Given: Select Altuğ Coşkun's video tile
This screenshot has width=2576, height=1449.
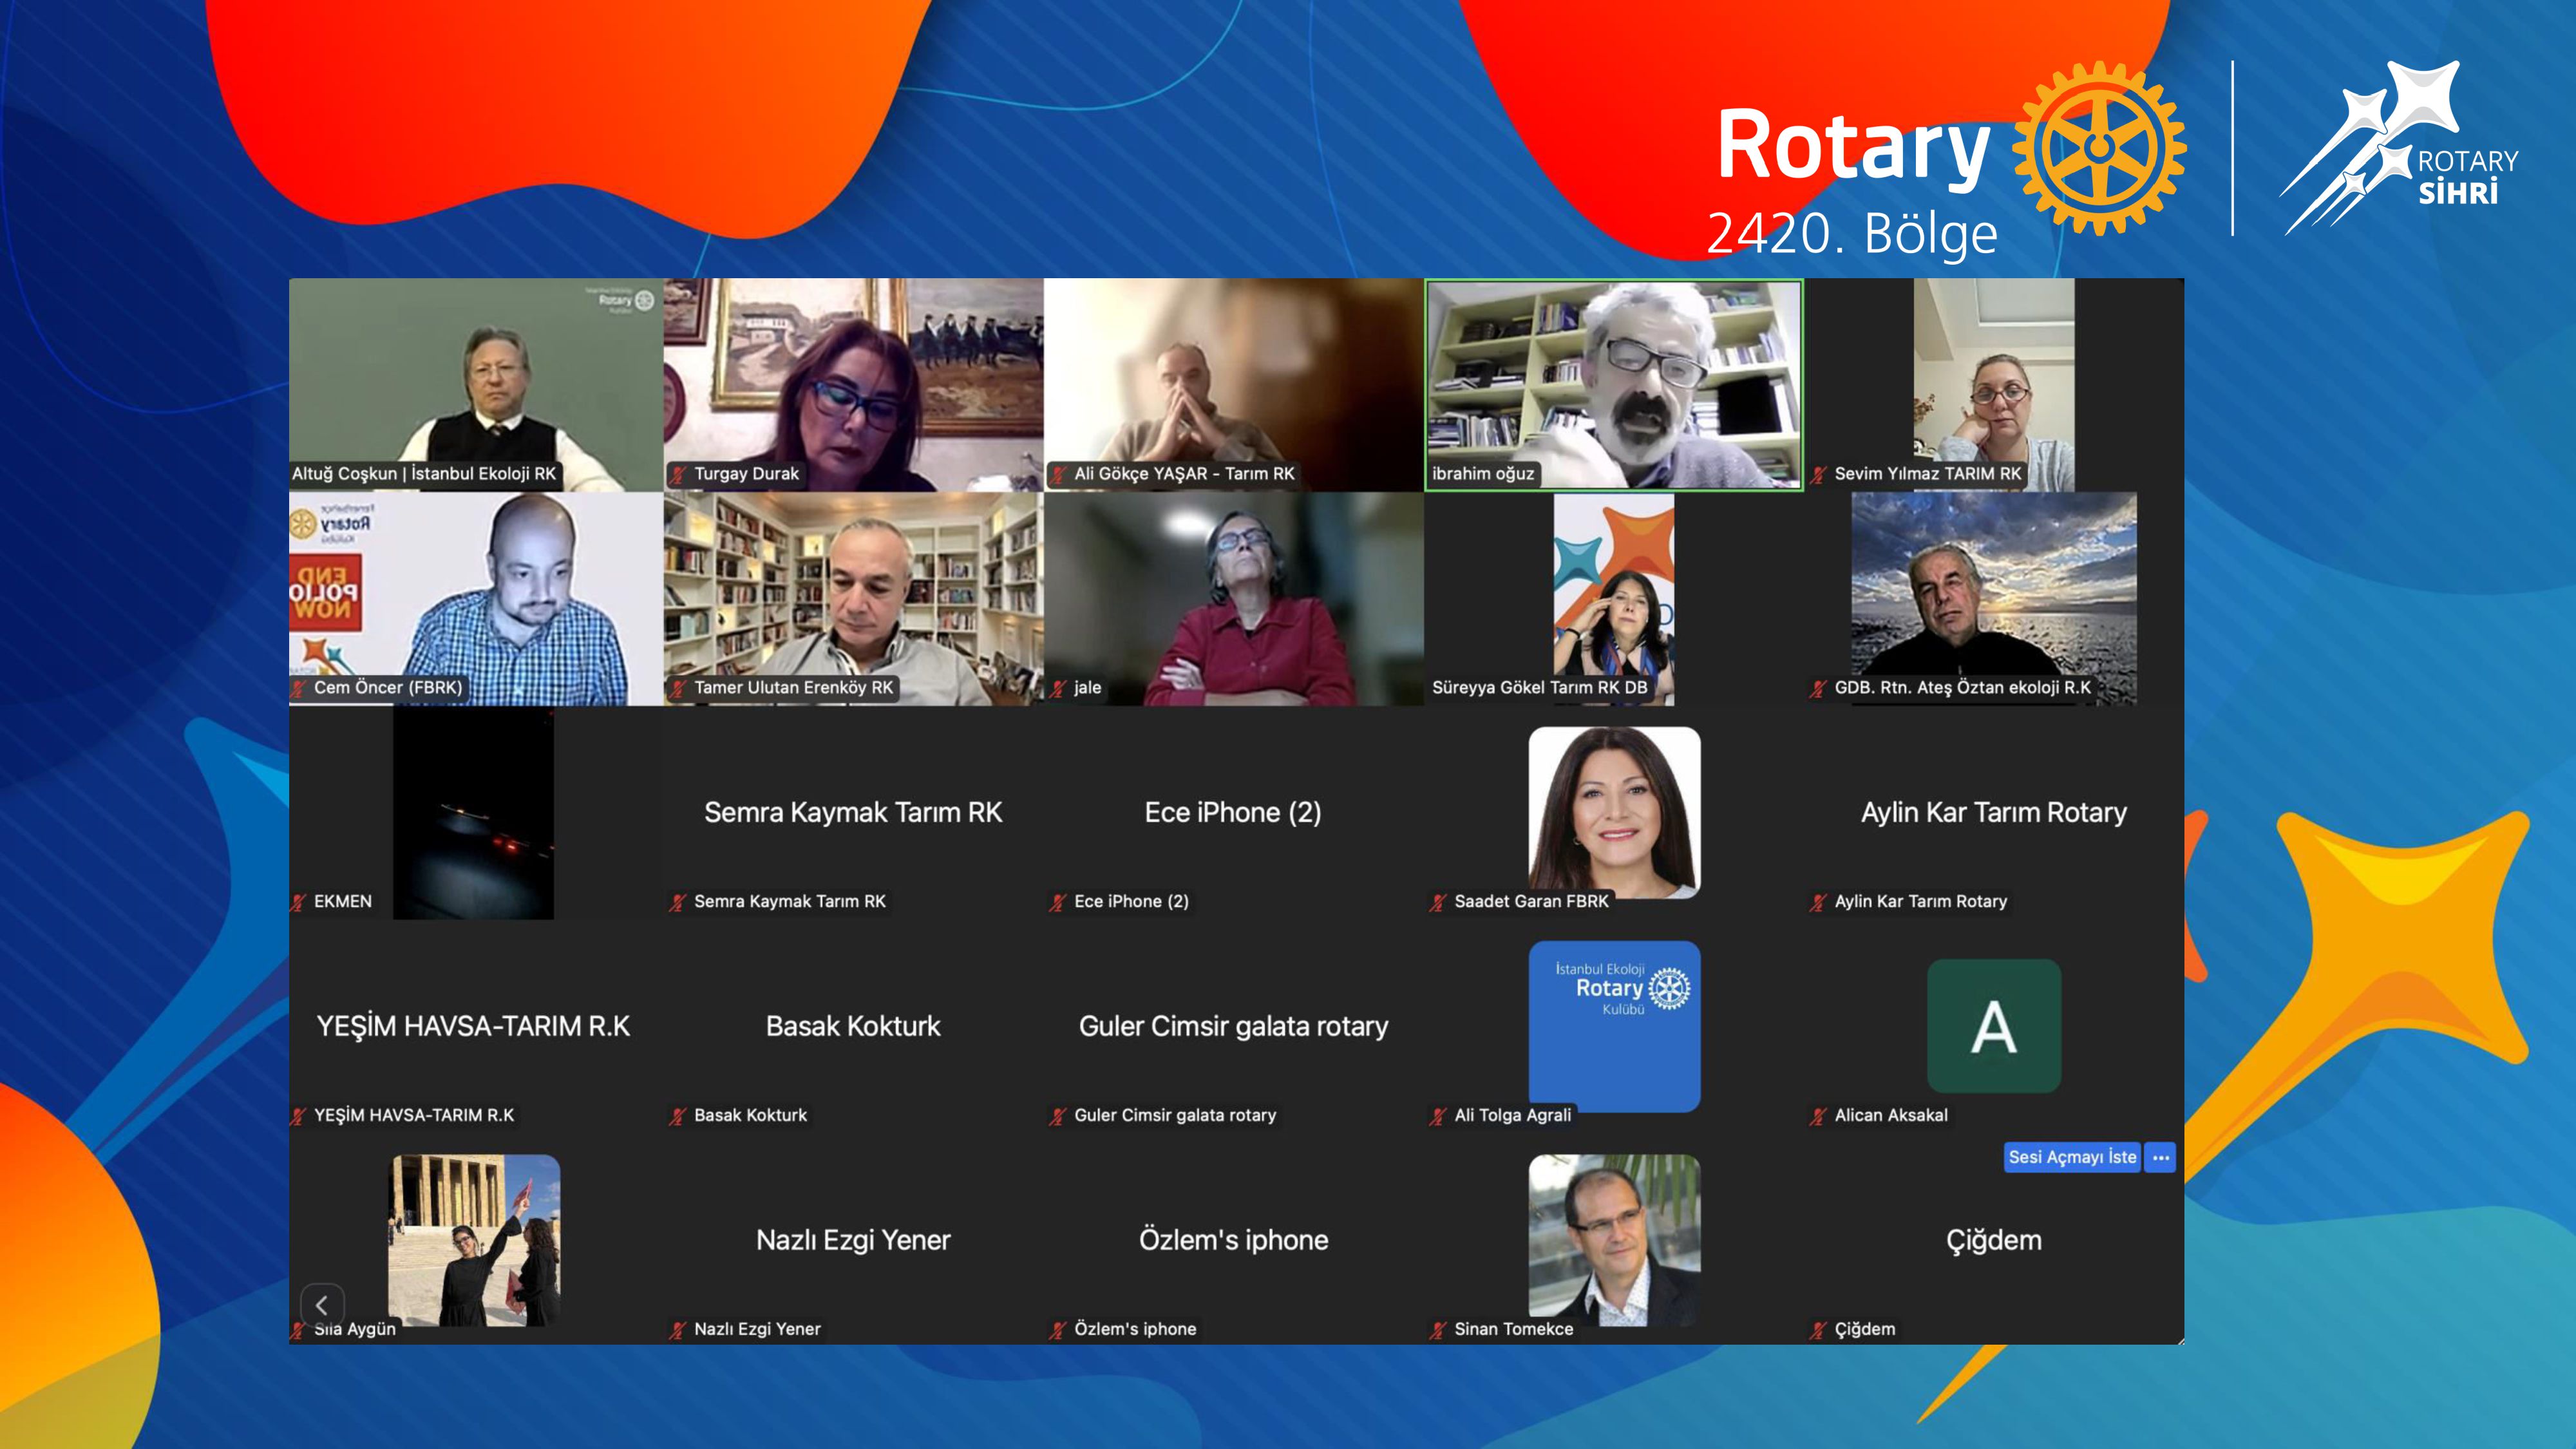Looking at the screenshot, I should coord(476,385).
